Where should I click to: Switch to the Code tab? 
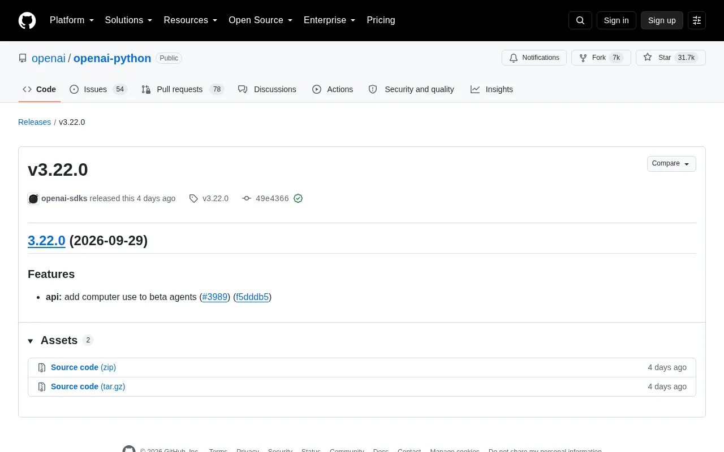[x=40, y=89]
